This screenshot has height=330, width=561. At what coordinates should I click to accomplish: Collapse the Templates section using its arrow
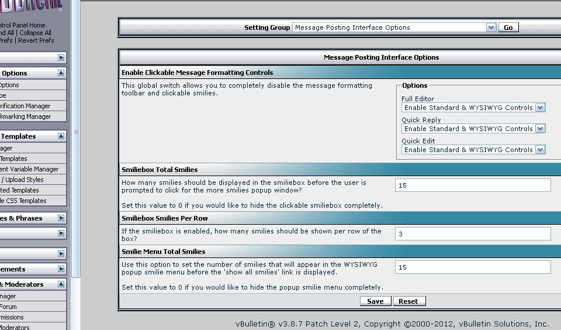[x=61, y=136]
